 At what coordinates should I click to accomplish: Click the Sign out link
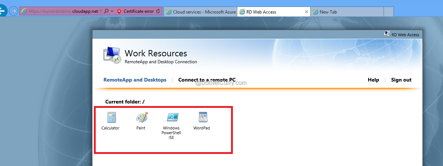[401, 80]
